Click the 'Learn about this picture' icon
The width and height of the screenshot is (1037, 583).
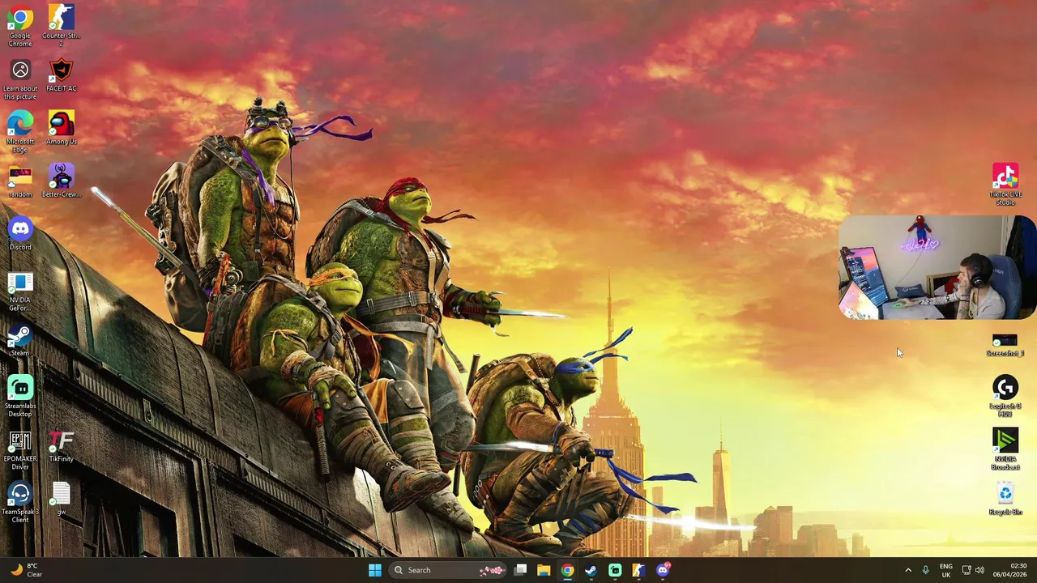point(20,79)
